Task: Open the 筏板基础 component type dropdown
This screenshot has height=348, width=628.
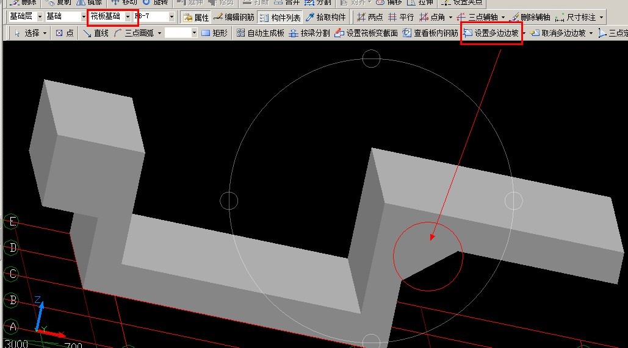Action: (110, 17)
